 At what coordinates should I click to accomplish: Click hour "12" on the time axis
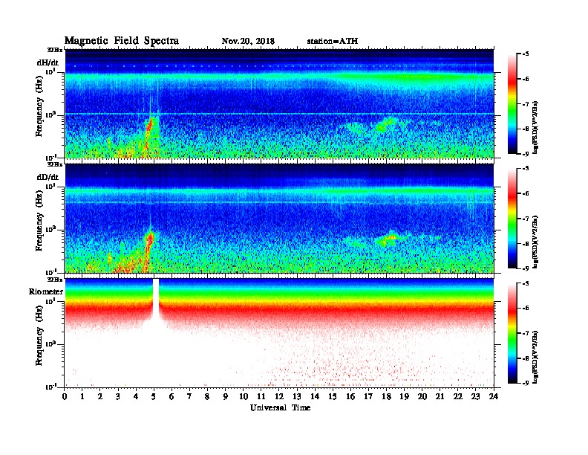(x=279, y=397)
